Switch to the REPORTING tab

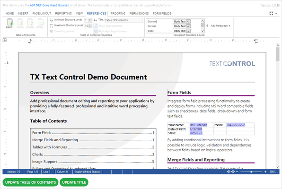63,14
